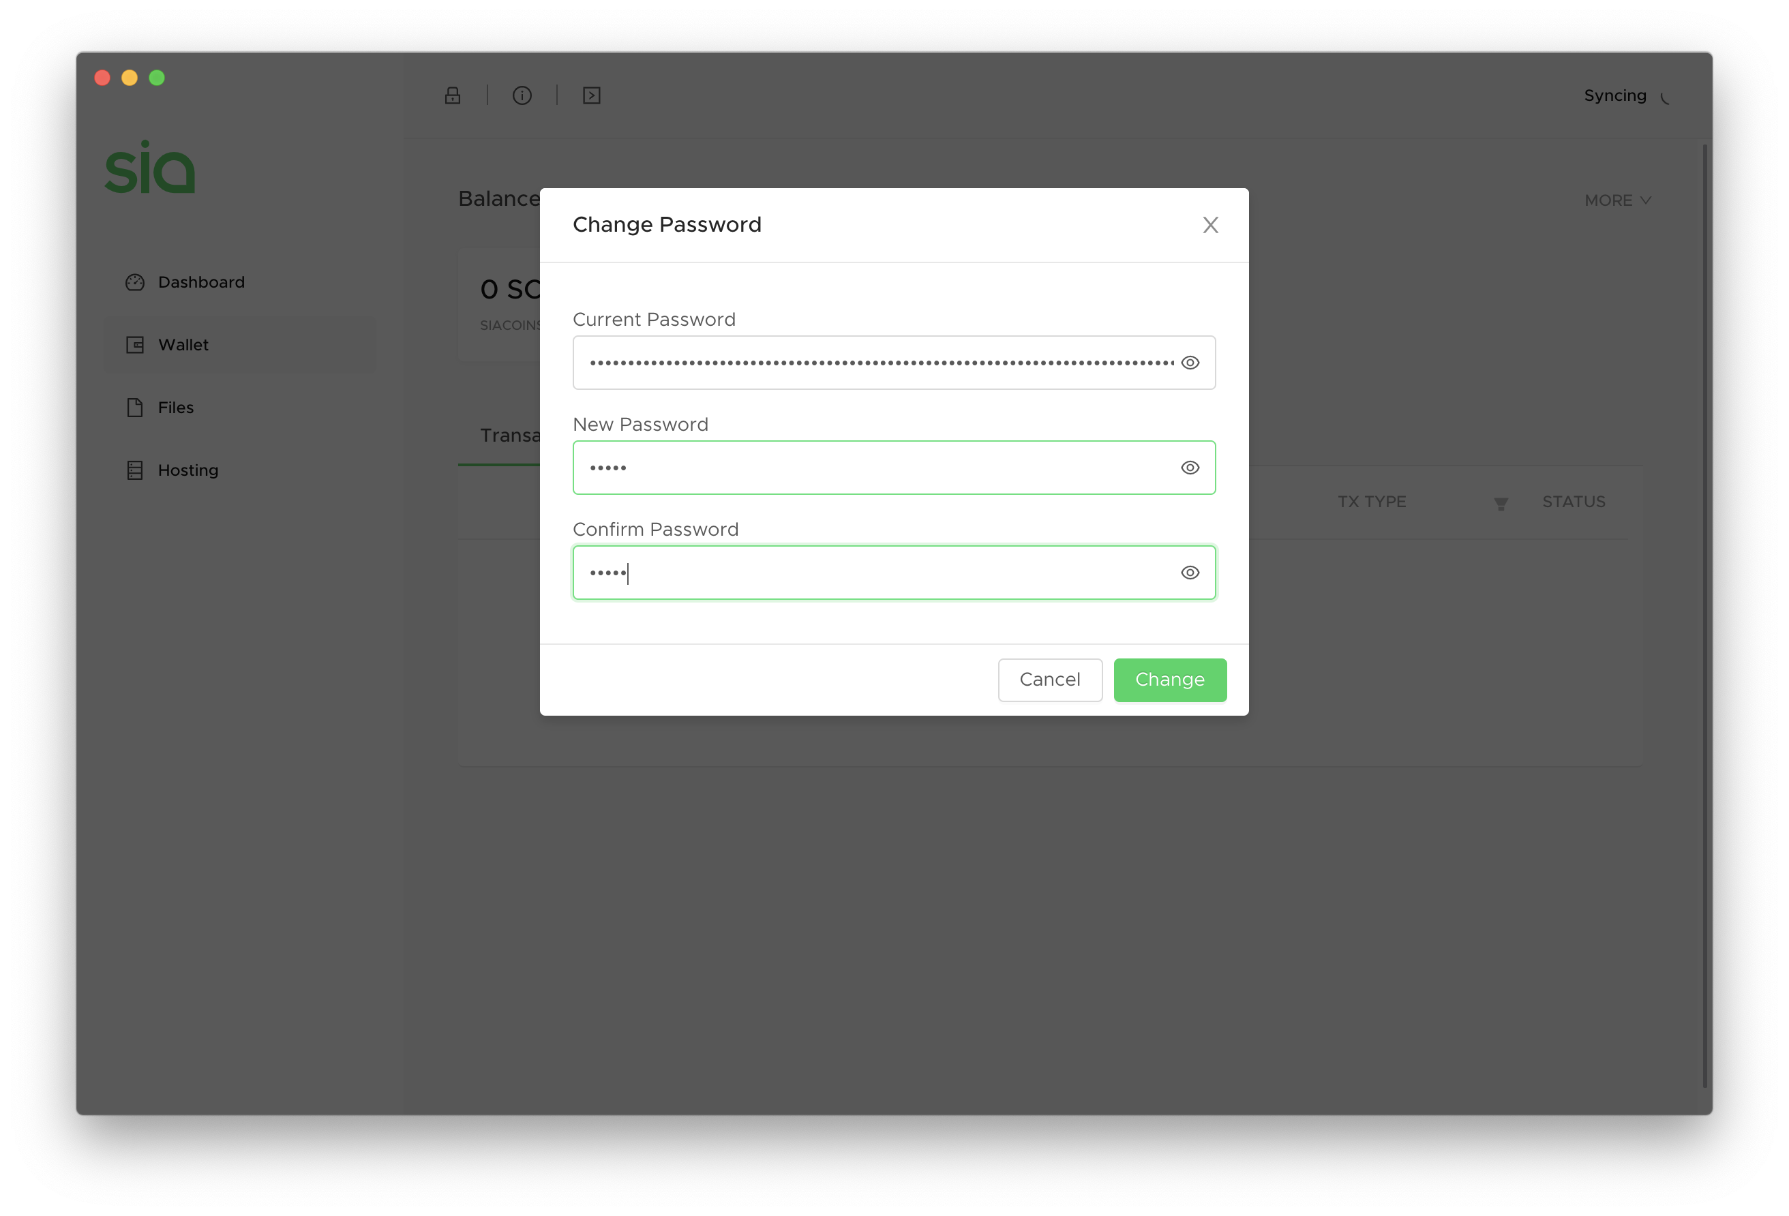Show the New Password using eye icon
Image resolution: width=1789 pixels, height=1216 pixels.
(x=1190, y=467)
